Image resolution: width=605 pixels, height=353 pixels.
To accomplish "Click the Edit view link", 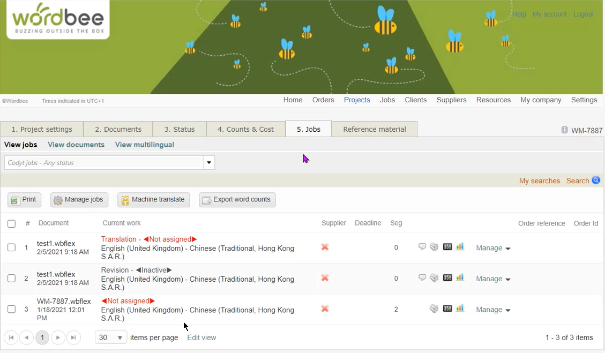I will coord(201,337).
